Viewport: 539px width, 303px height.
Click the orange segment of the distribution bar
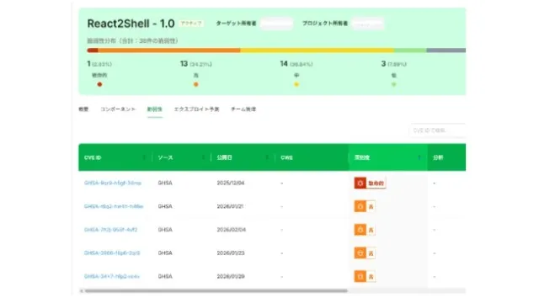click(169, 50)
